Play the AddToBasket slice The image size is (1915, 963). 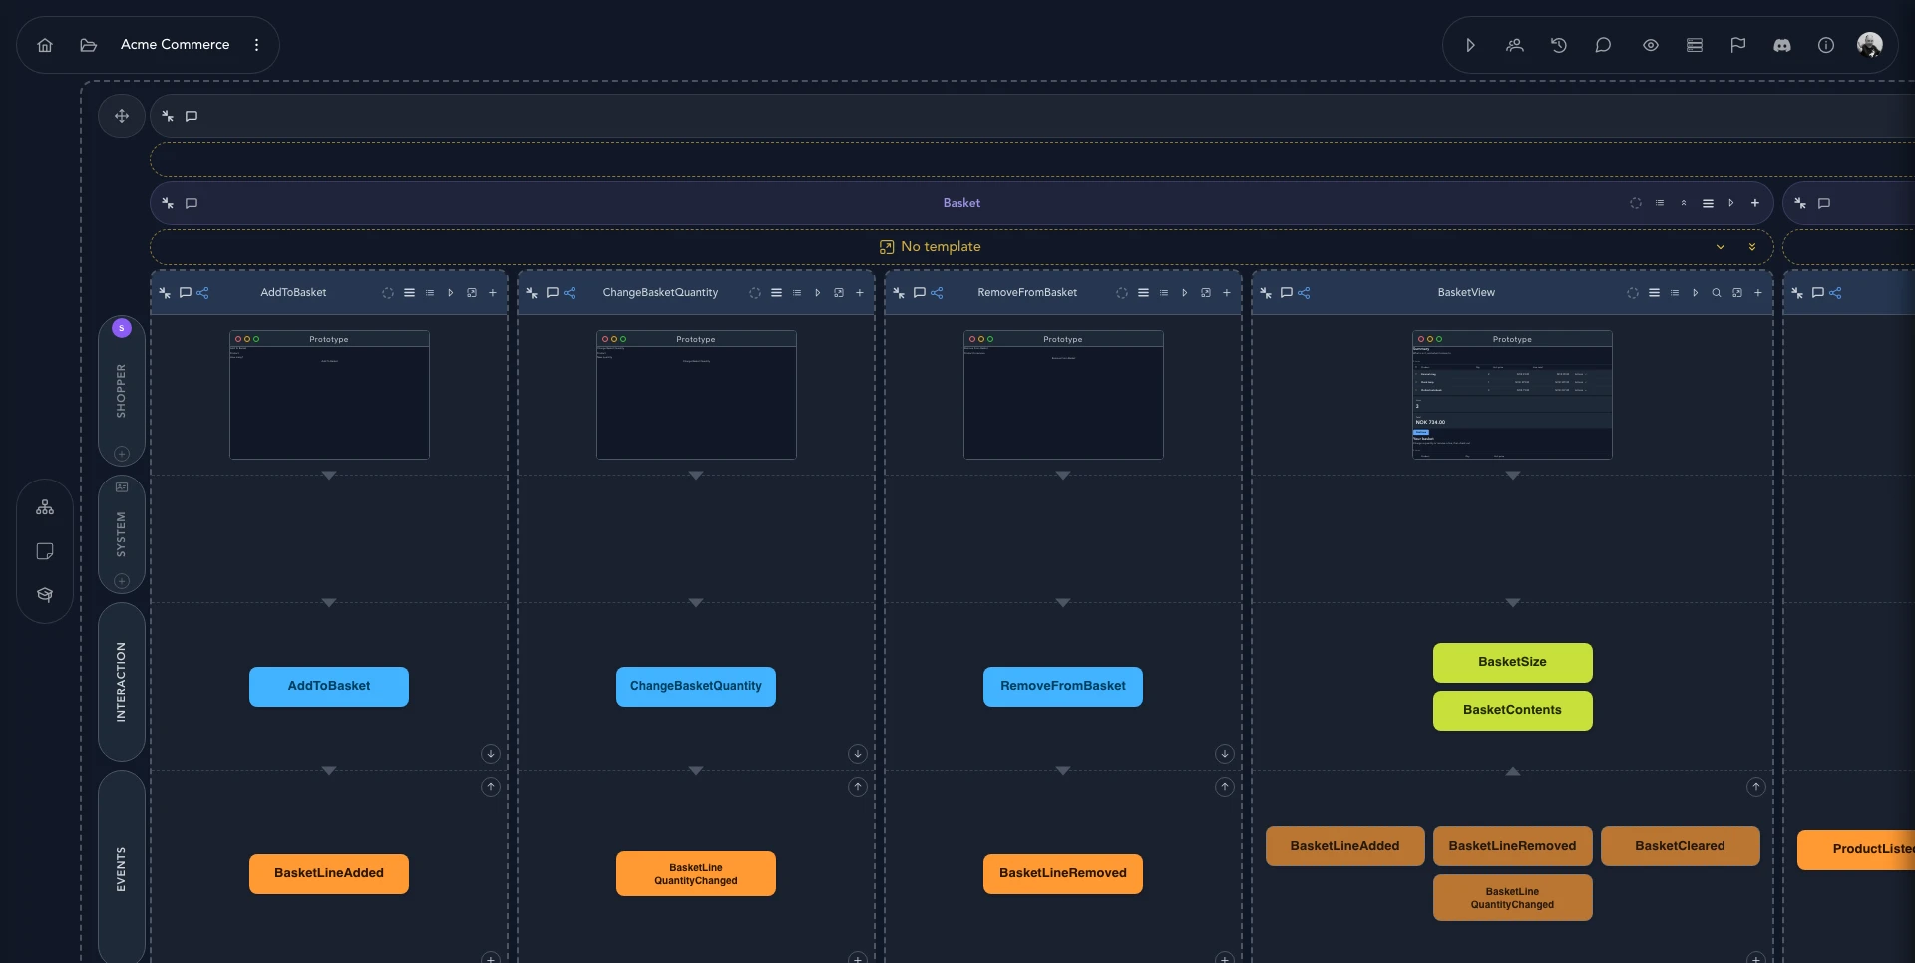tap(451, 293)
